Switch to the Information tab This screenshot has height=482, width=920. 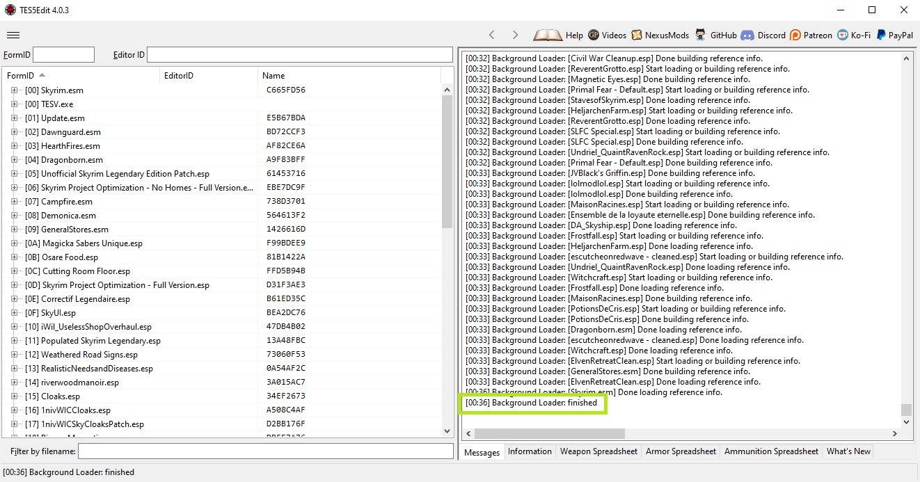pyautogui.click(x=530, y=451)
